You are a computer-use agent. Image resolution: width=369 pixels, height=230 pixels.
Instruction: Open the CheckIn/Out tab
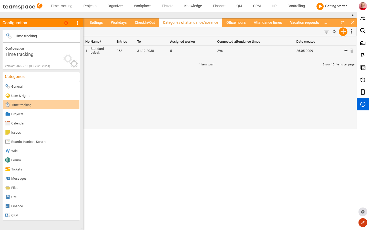(x=145, y=22)
